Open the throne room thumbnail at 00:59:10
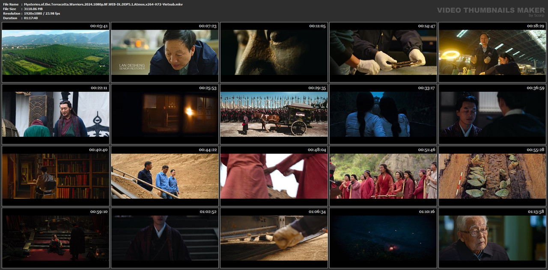Screen dimensions: 548x270 [56, 238]
